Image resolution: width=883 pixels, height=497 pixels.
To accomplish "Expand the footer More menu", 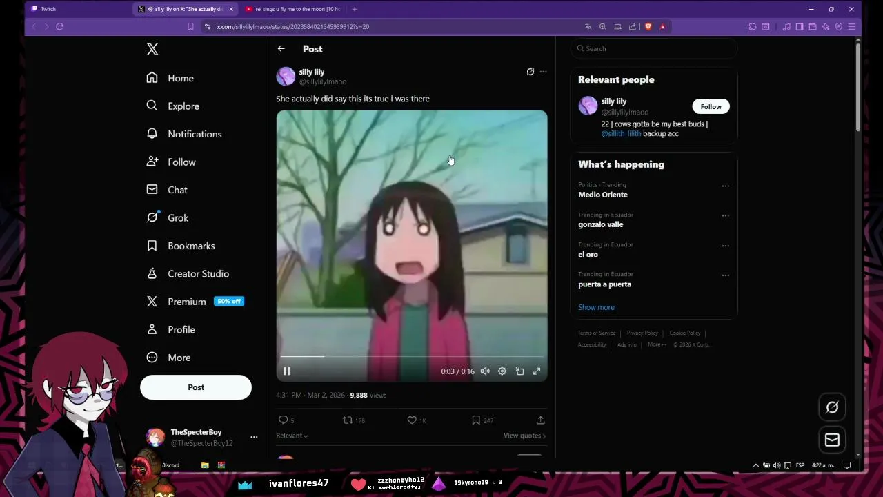I will [657, 344].
